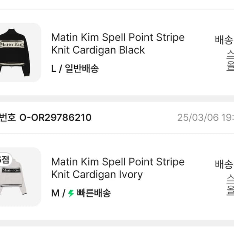
Task: Open Matin Kim Knit Cardigan Ivory title
Action: (x=118, y=168)
